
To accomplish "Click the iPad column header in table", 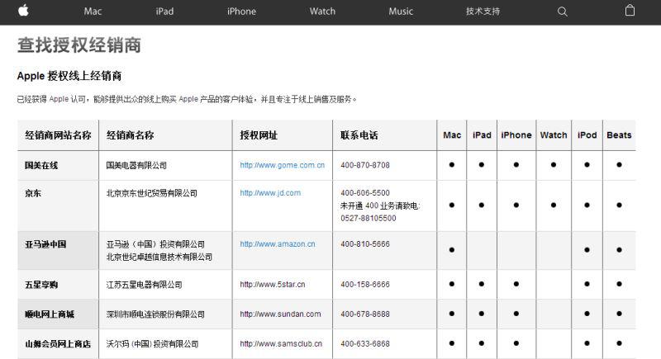I will pyautogui.click(x=482, y=135).
